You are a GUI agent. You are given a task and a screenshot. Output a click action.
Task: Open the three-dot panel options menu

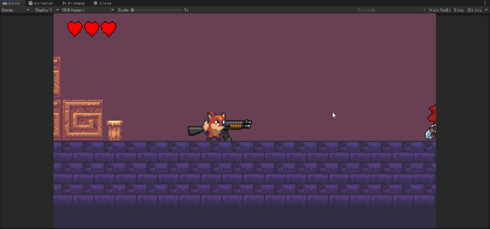pyautogui.click(x=485, y=3)
